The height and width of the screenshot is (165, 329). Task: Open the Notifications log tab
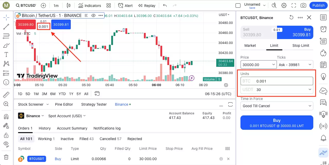(x=107, y=128)
